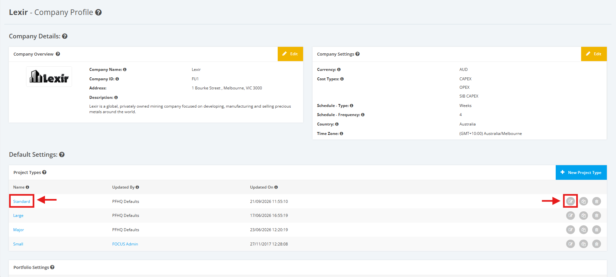Click help icon beside Default Settings heading
The width and height of the screenshot is (616, 277).
62,155
